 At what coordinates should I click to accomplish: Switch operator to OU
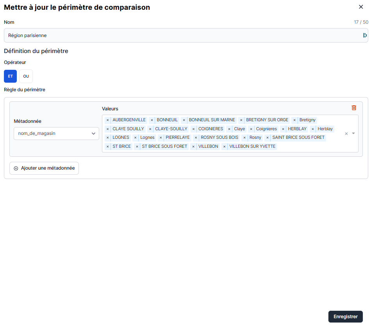[x=26, y=76]
